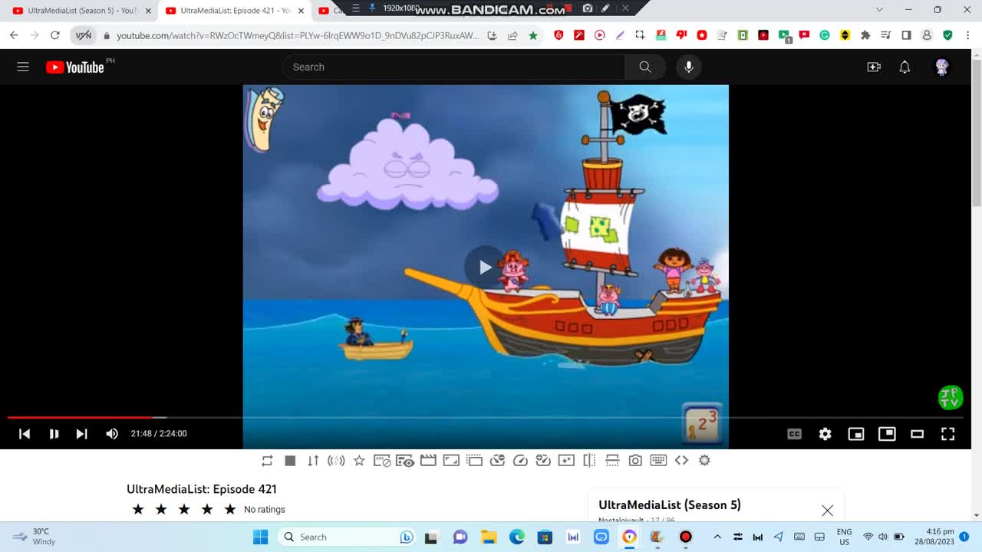Toggle the eye visibility icon

coord(405,461)
